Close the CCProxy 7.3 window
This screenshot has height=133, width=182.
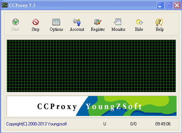tap(177, 5)
